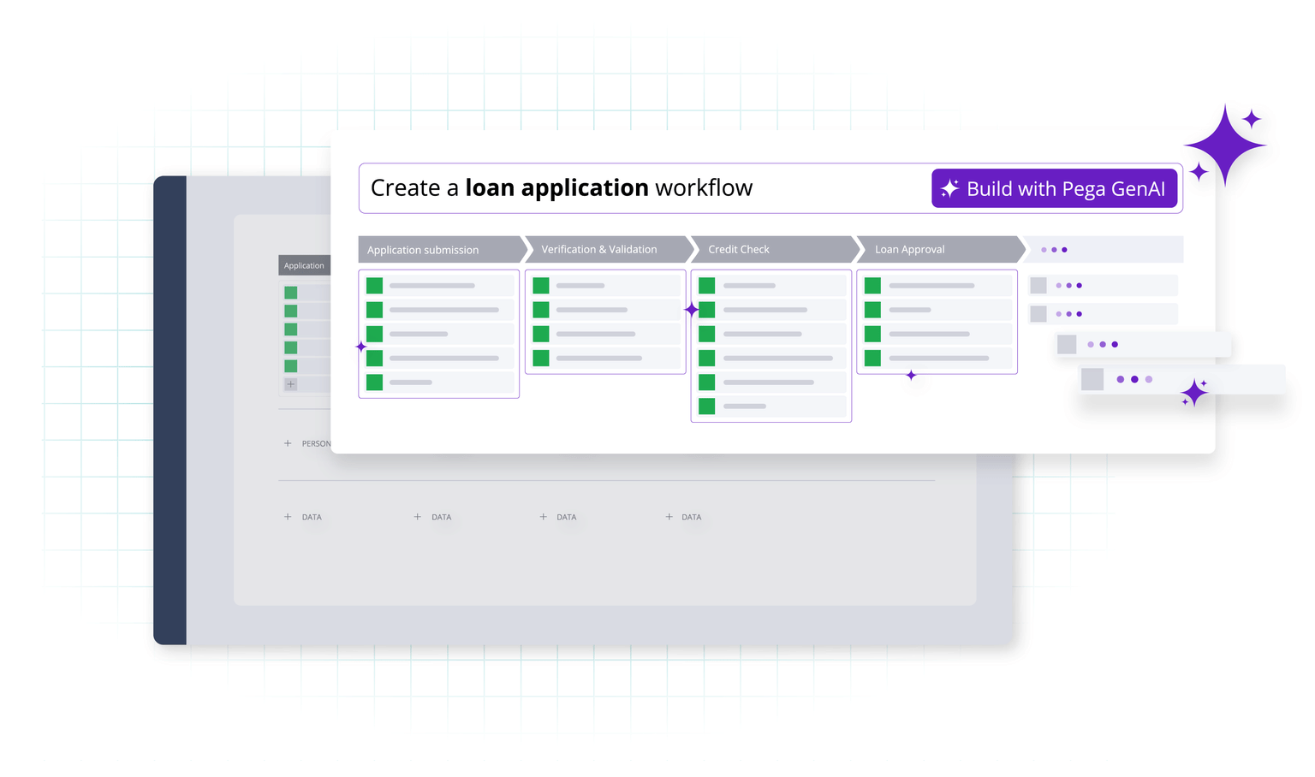
Task: Click the Build with Pega GenAI button
Action: coord(1054,188)
